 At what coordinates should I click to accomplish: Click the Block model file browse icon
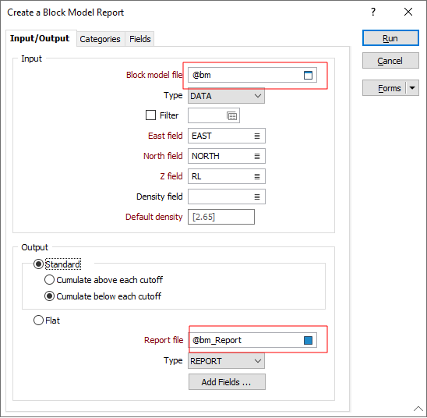point(308,75)
